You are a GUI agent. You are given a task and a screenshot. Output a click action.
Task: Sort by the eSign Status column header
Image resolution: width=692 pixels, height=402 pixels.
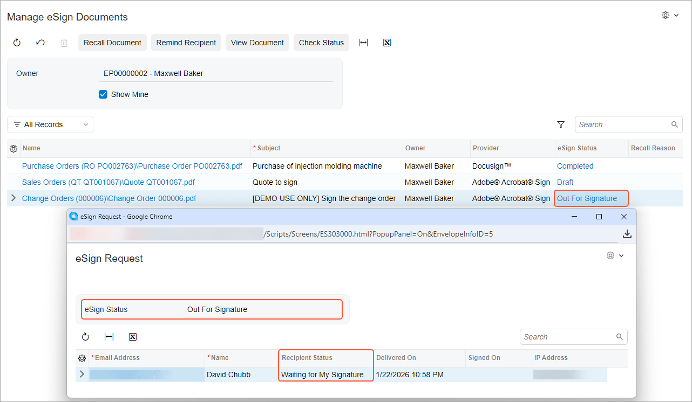tap(575, 148)
